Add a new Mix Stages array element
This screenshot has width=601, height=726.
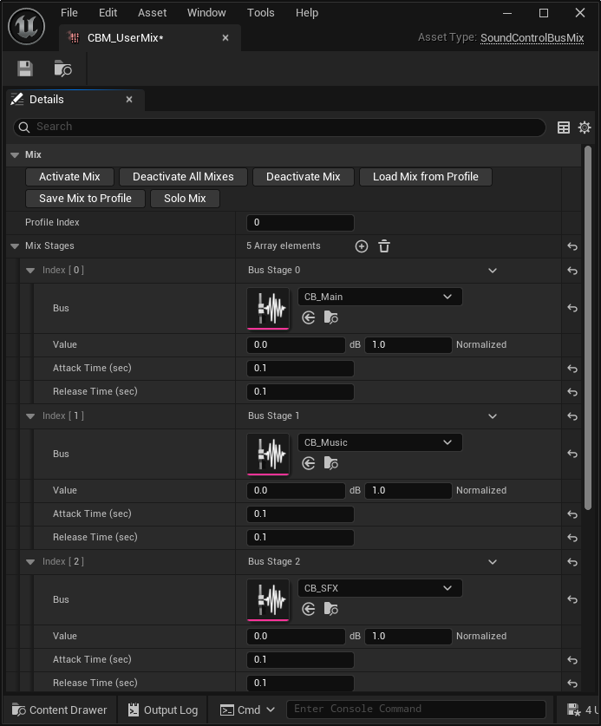pos(362,246)
